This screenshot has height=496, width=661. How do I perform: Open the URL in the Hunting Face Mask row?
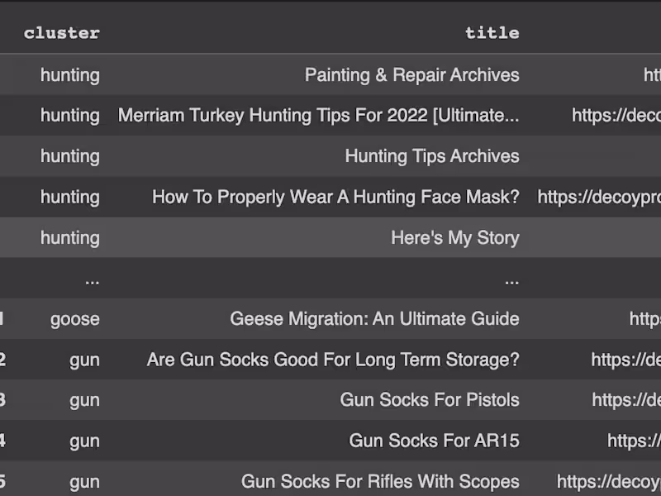pyautogui.click(x=598, y=197)
